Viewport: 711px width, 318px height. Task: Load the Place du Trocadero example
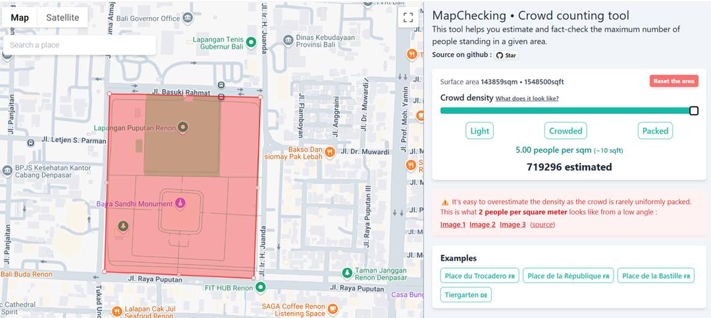click(x=480, y=276)
